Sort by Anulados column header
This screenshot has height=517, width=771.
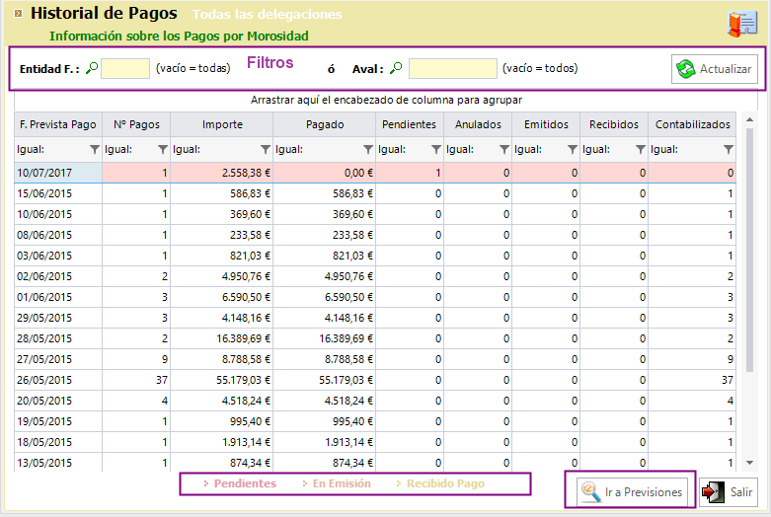[478, 124]
